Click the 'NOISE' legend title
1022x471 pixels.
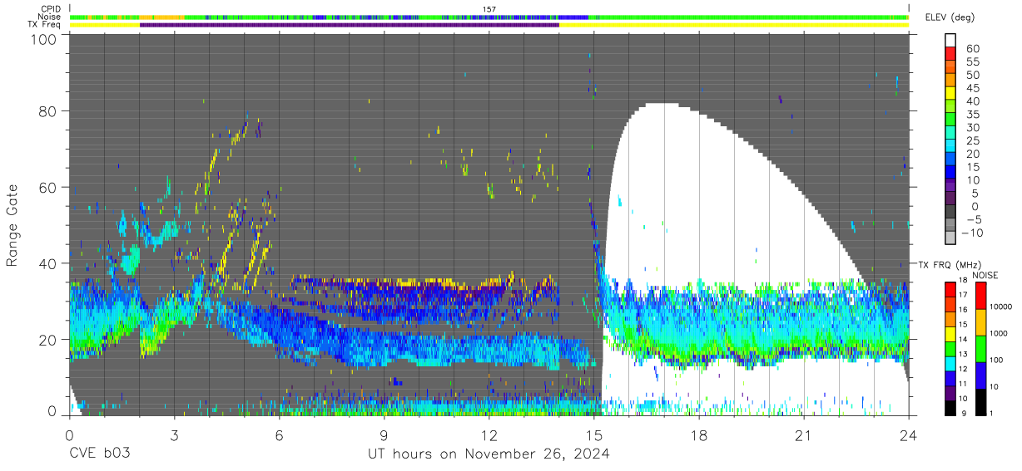click(x=987, y=275)
